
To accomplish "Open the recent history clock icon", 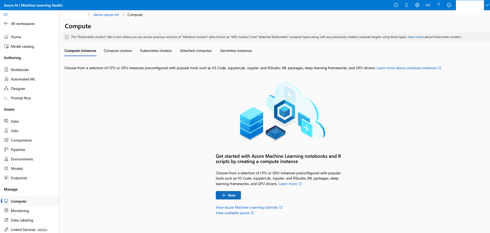I will click(x=396, y=5).
